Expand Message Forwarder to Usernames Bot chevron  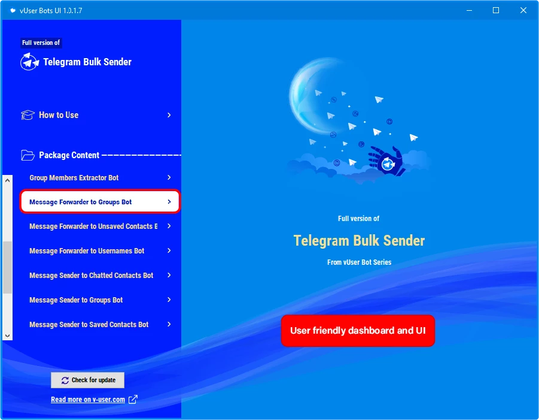point(169,250)
